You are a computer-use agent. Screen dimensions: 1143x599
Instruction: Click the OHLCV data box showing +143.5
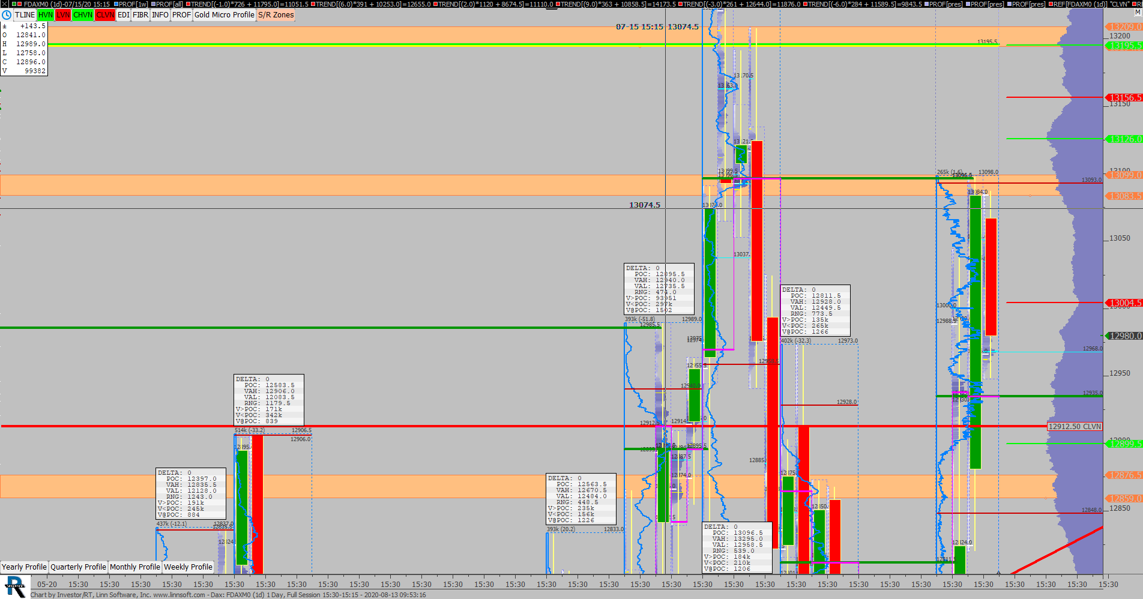click(x=24, y=49)
